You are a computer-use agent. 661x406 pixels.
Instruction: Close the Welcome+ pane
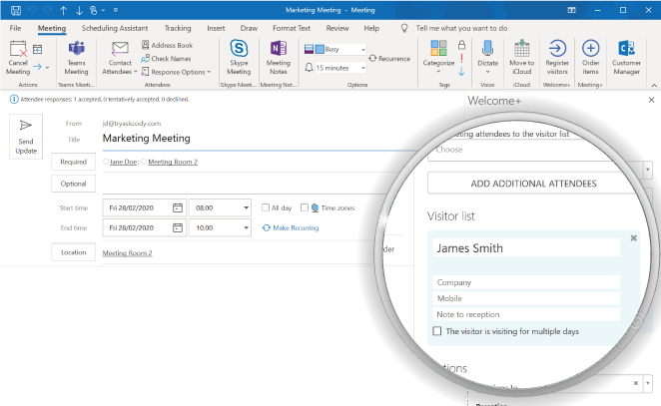tap(651, 100)
